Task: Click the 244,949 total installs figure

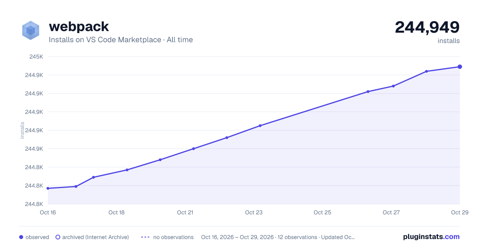Action: click(427, 27)
